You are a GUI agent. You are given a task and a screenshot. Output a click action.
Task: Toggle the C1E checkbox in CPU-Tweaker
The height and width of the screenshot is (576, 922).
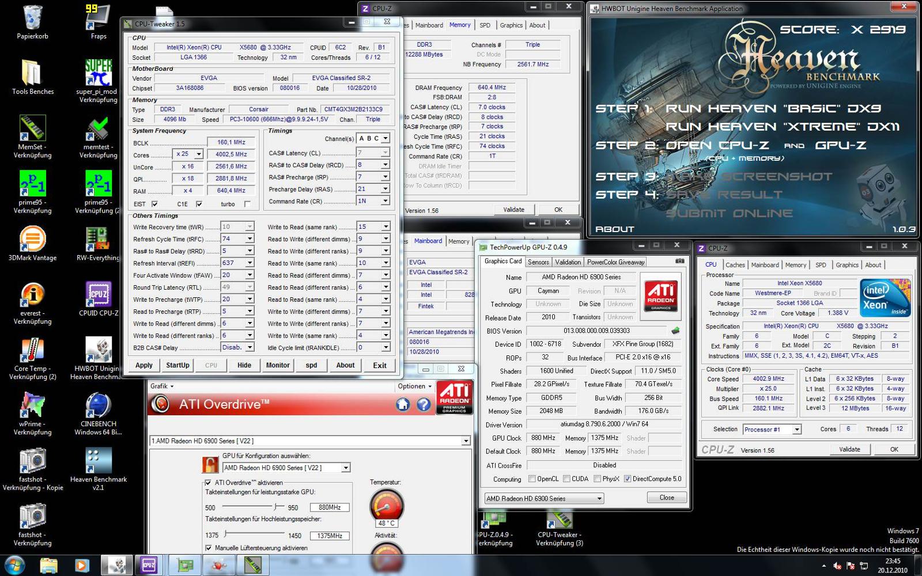[x=199, y=204]
